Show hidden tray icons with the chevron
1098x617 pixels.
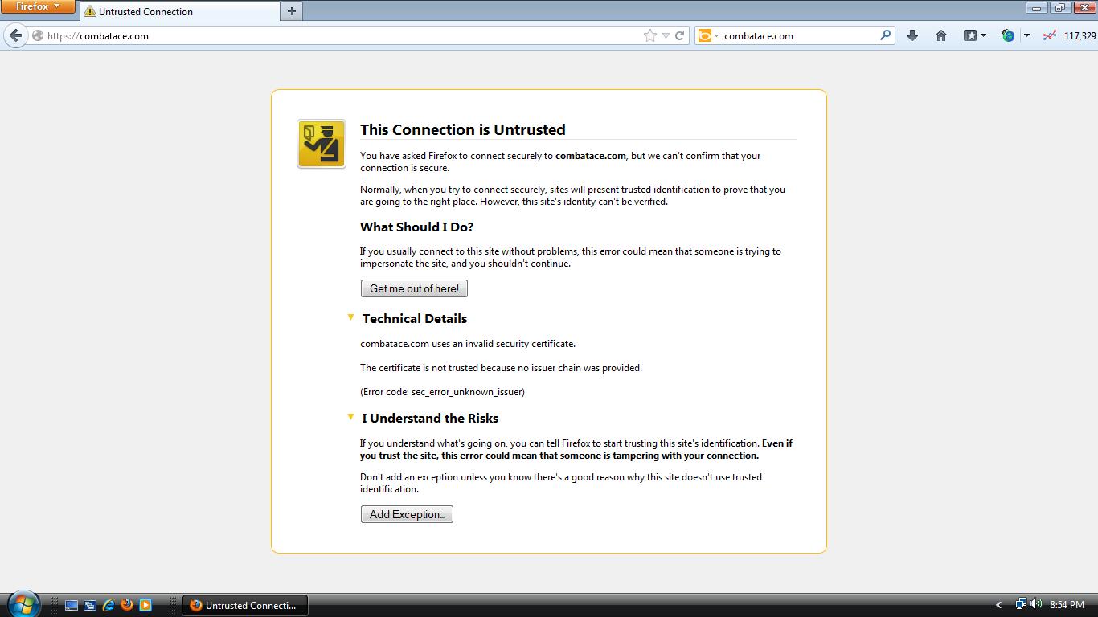click(999, 605)
